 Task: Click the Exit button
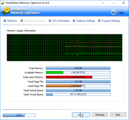tap(118, 115)
